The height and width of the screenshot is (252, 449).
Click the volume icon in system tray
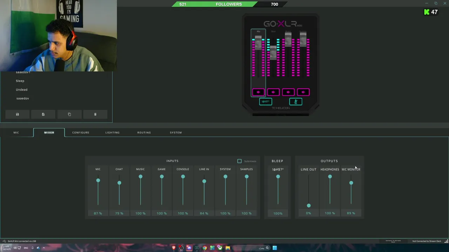click(x=15, y=248)
